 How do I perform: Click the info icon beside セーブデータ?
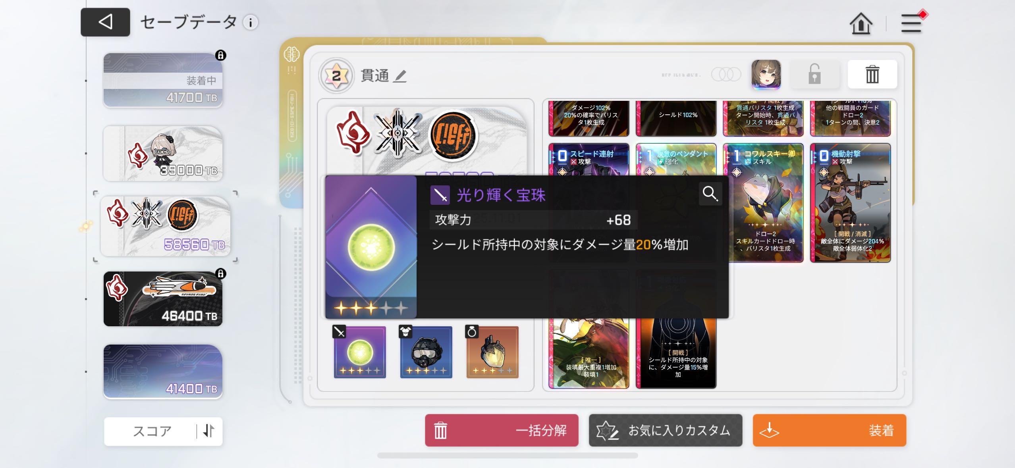[x=251, y=23]
